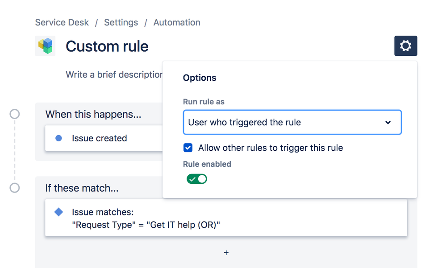Image resolution: width=446 pixels, height=268 pixels.
Task: Click the blue circle trigger icon
Action: point(58,138)
